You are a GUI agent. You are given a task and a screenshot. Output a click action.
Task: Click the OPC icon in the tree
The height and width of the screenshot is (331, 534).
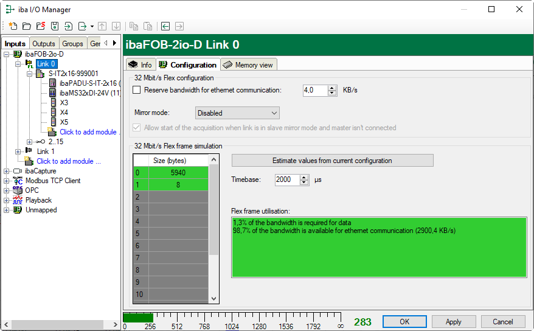[x=18, y=190]
